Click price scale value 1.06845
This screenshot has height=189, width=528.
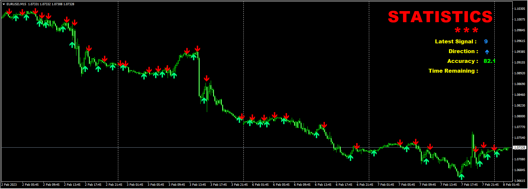click(x=520, y=170)
